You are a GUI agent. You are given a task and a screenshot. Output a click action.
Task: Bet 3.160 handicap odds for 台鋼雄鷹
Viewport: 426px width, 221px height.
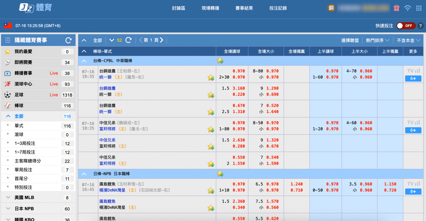[x=239, y=88]
